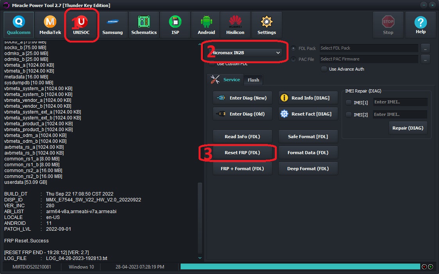
Task: Open the Qualcomm module
Action: [19, 25]
